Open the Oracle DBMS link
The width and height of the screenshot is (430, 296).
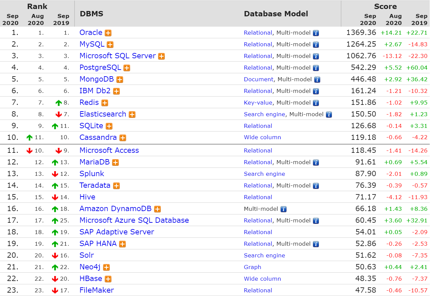[91, 33]
